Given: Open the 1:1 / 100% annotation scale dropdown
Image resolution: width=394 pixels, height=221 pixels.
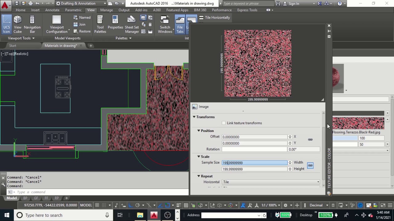Looking at the screenshot, I should pyautogui.click(x=271, y=205).
